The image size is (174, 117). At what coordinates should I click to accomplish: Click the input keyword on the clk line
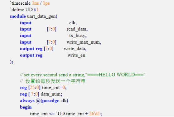[x=26, y=23]
